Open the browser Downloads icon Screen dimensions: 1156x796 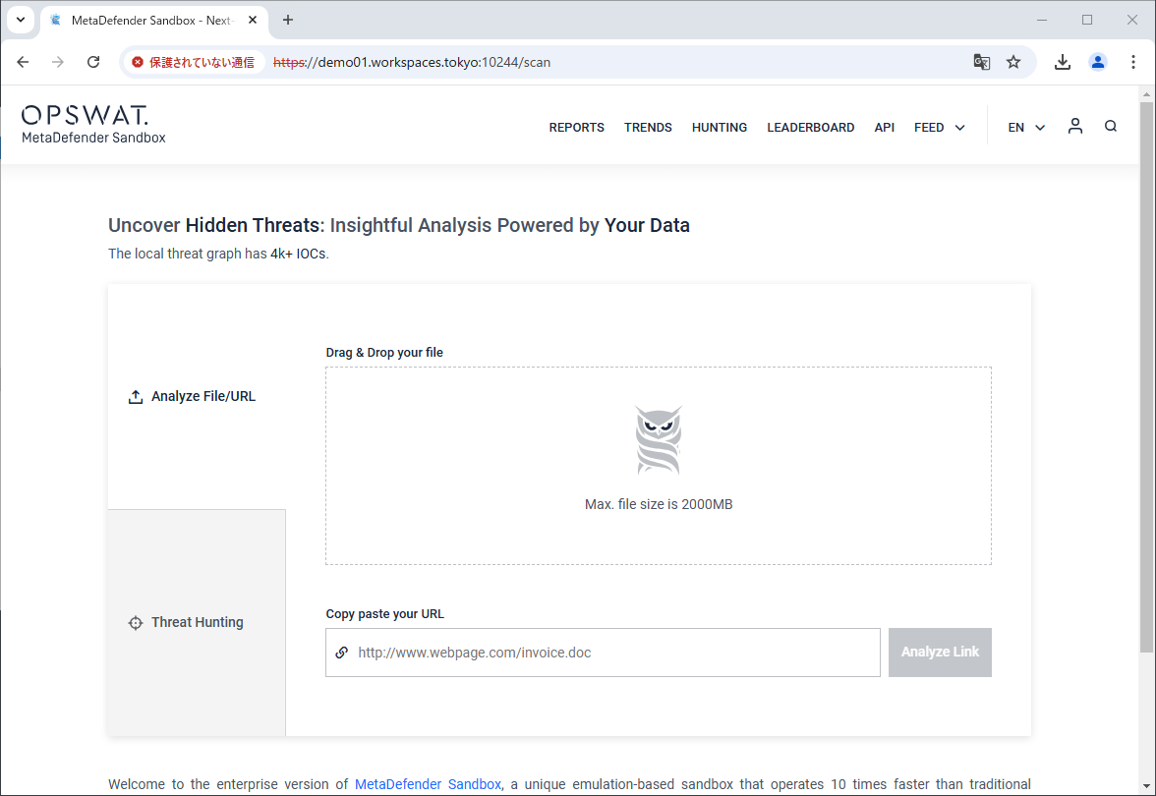[x=1062, y=61]
